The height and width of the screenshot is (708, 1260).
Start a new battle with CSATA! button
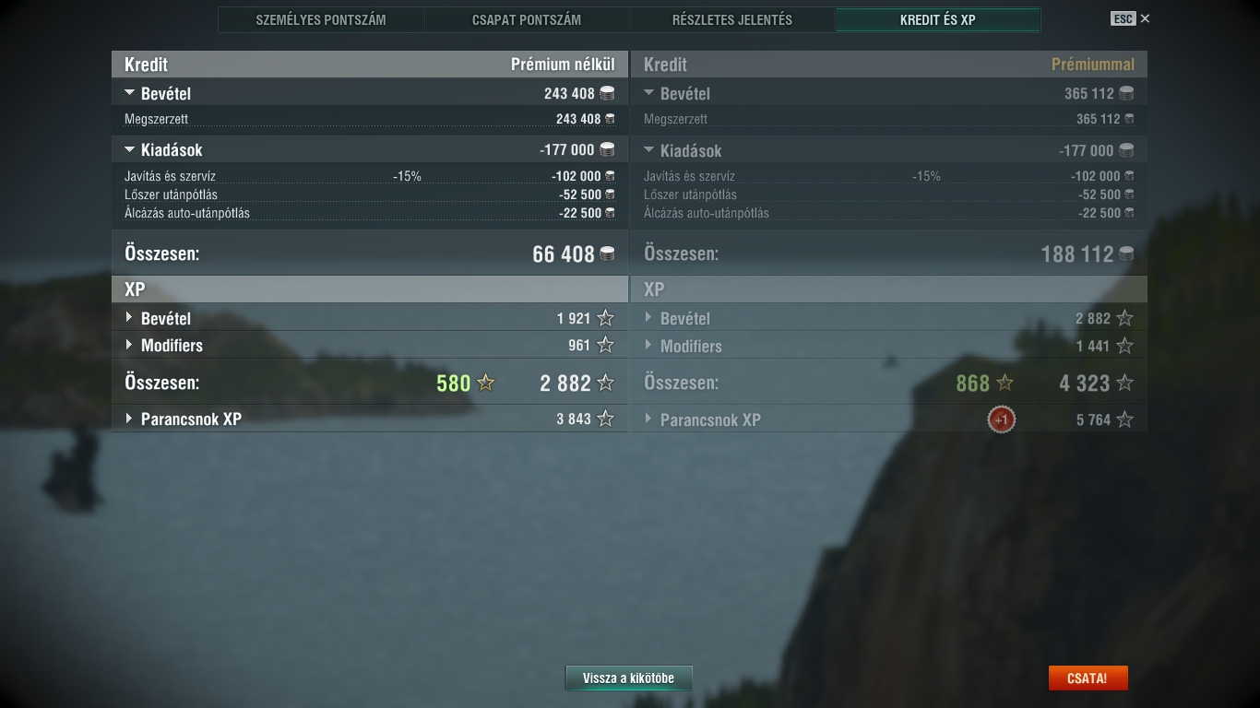pos(1088,678)
